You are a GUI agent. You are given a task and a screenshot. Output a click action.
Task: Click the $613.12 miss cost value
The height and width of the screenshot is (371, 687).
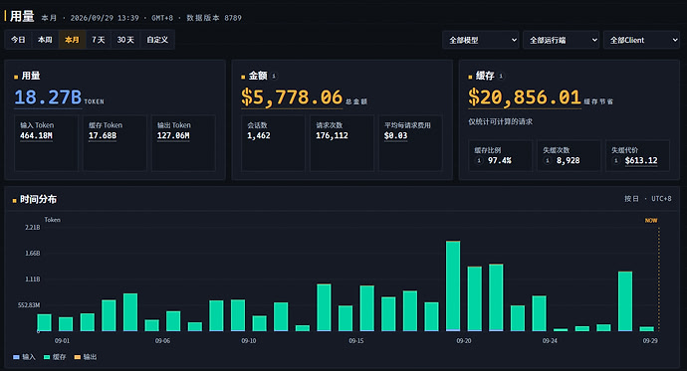(641, 160)
